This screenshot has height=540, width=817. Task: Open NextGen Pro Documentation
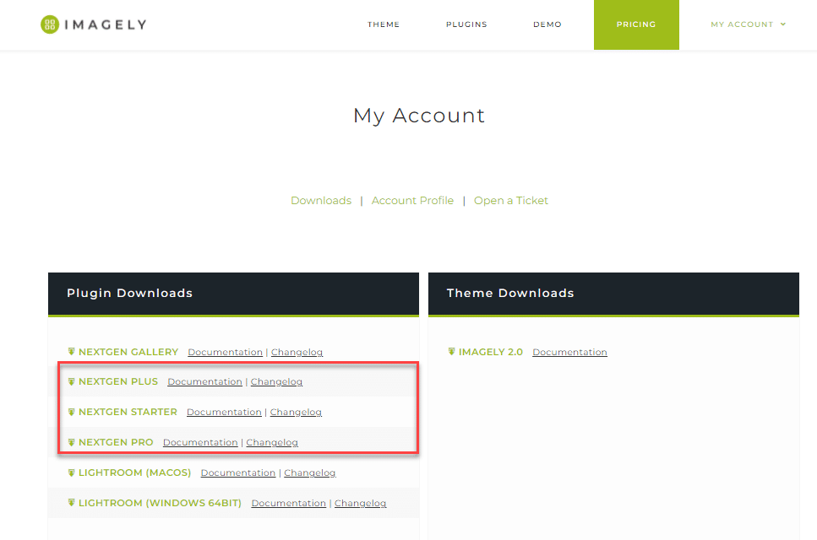(200, 442)
